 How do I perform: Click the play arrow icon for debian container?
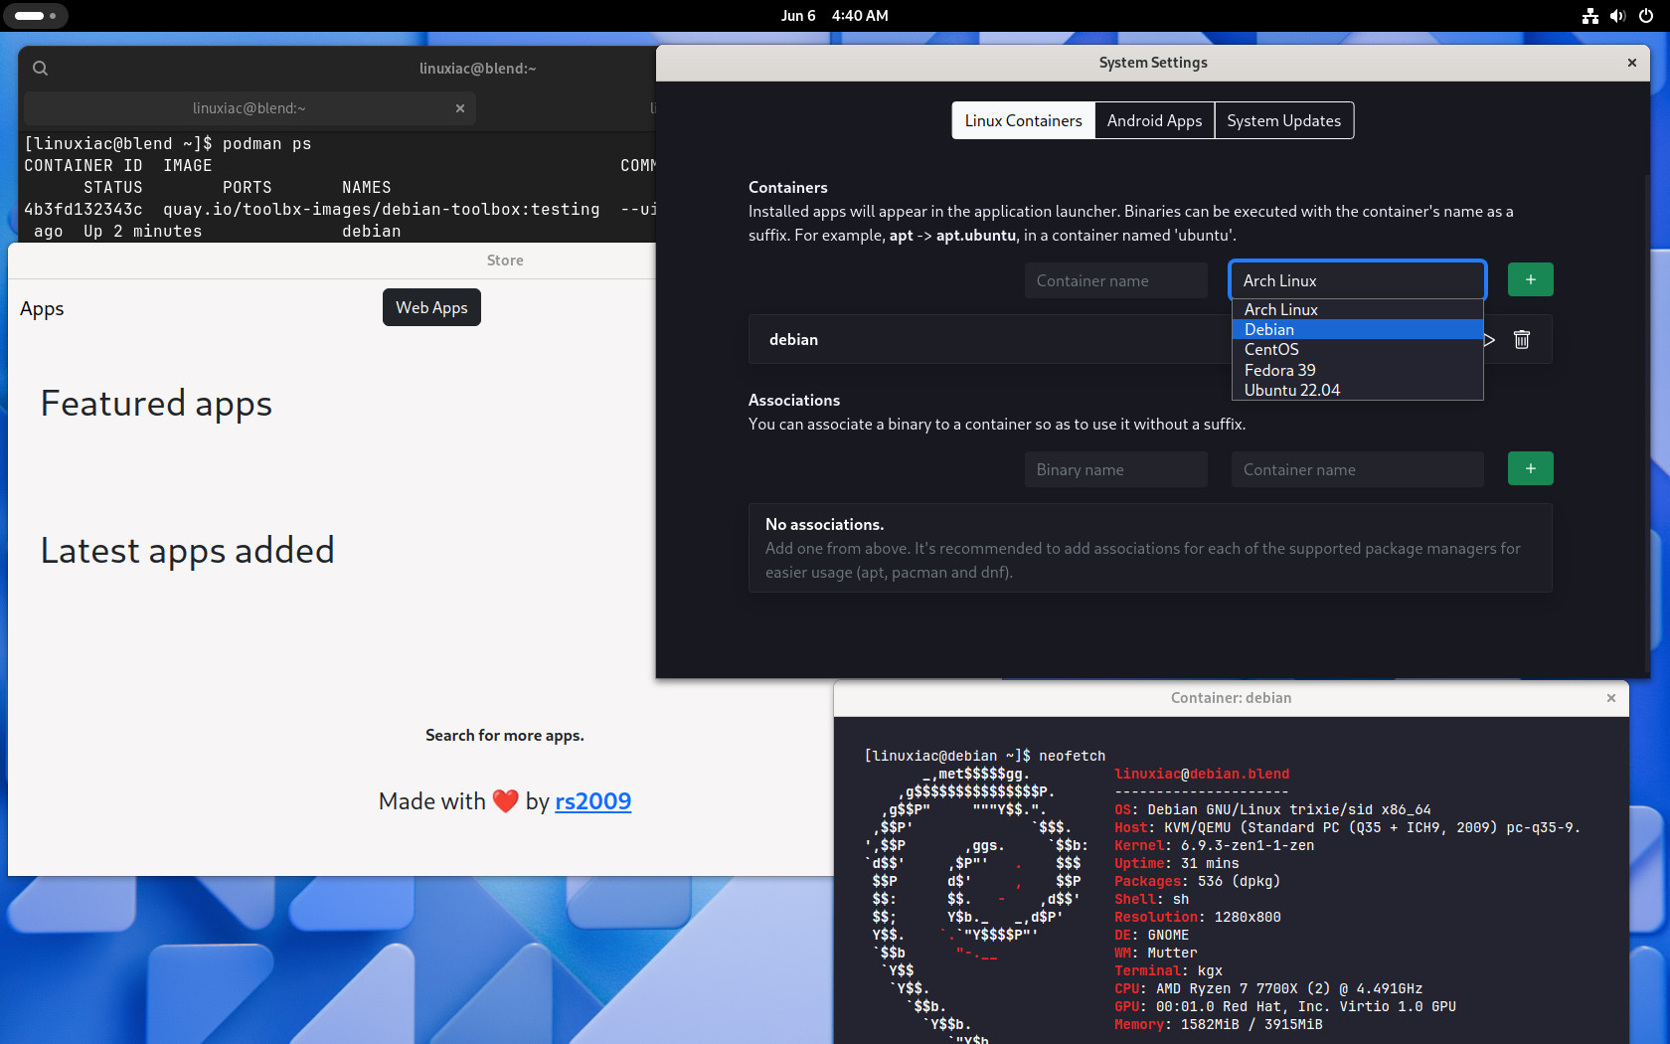[x=1489, y=340]
